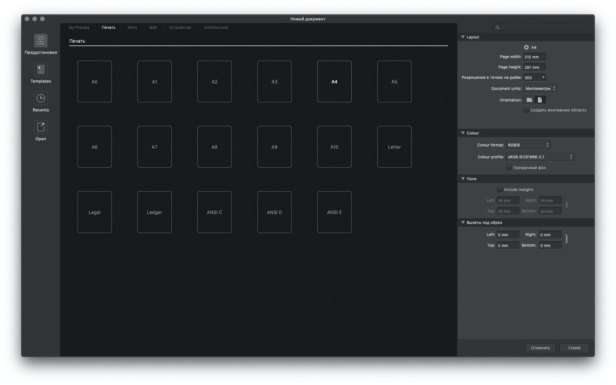Click the bleed Right field
The height and width of the screenshot is (385, 616).
click(550, 235)
